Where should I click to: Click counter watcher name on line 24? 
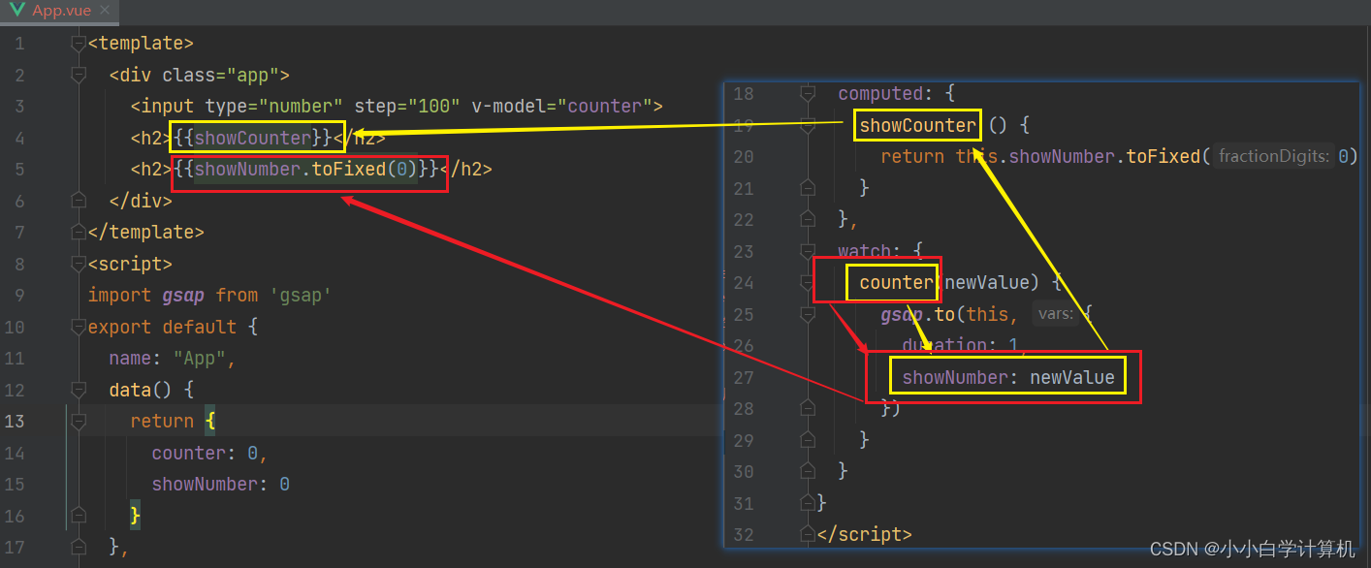897,283
